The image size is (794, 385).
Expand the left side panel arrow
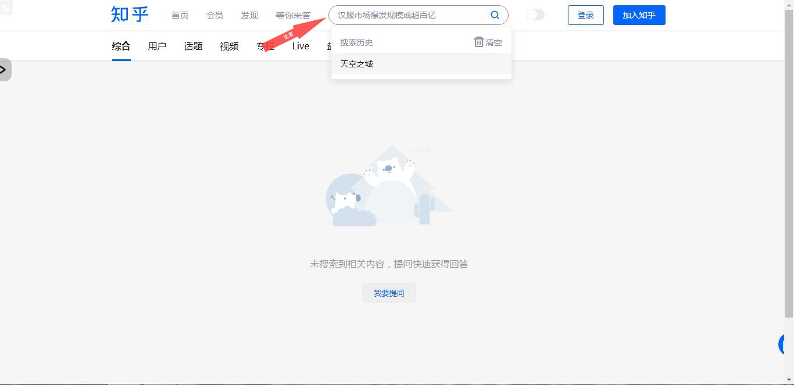click(4, 70)
